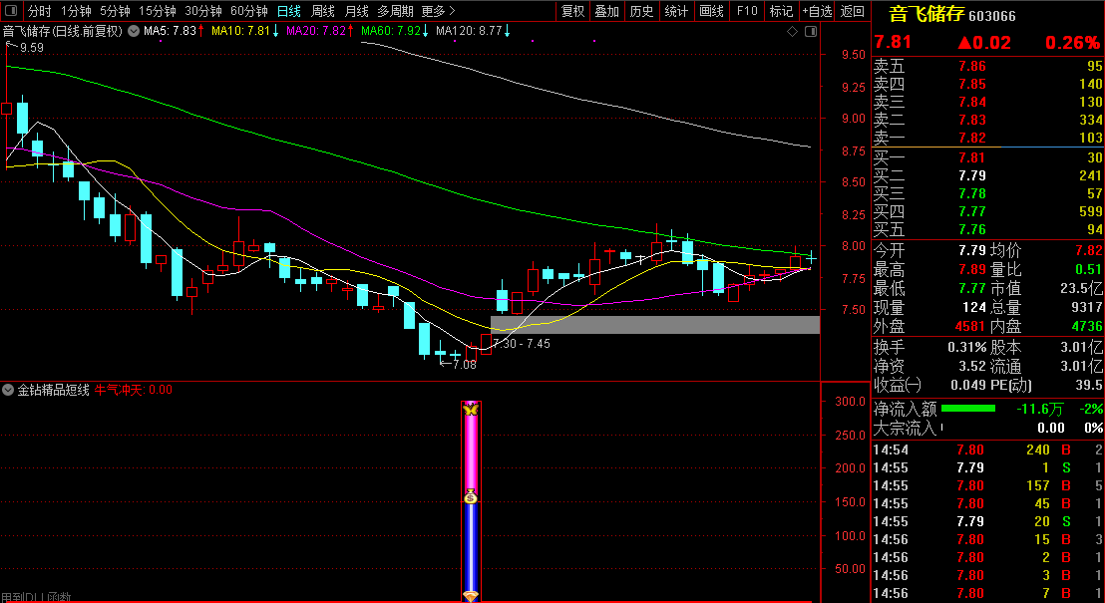Click the 买四 7.77 order row
Viewport: 1105px width, 603px height.
coord(988,210)
